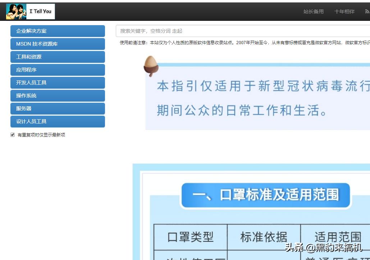Click the search keyword input box
This screenshot has height=260, width=370.
click(x=216, y=31)
